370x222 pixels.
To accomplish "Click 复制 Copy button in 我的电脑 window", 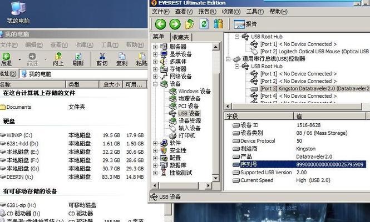I will tap(122, 59).
